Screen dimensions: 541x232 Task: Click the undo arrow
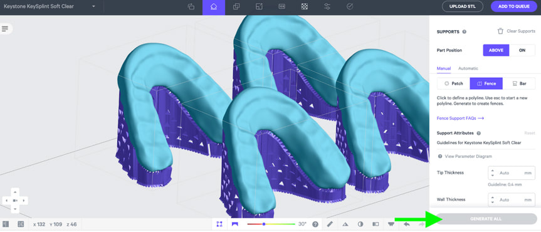point(406,224)
